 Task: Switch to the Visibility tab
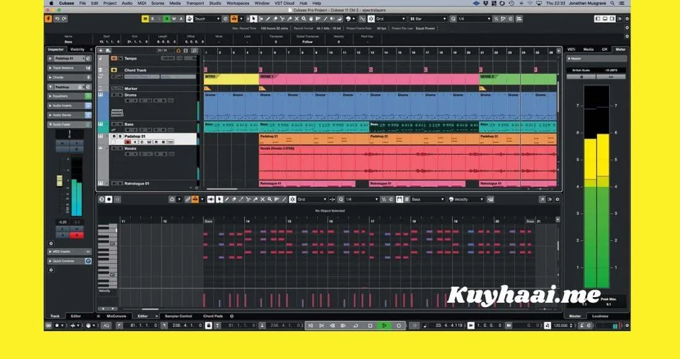click(78, 50)
